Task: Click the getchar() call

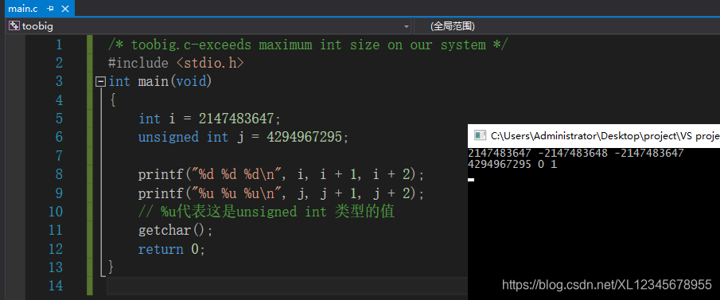Action: 176,230
